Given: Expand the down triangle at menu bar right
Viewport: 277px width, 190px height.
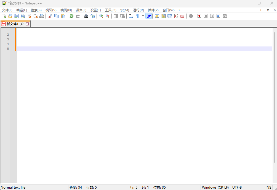Looking at the screenshot, I should coord(268,10).
